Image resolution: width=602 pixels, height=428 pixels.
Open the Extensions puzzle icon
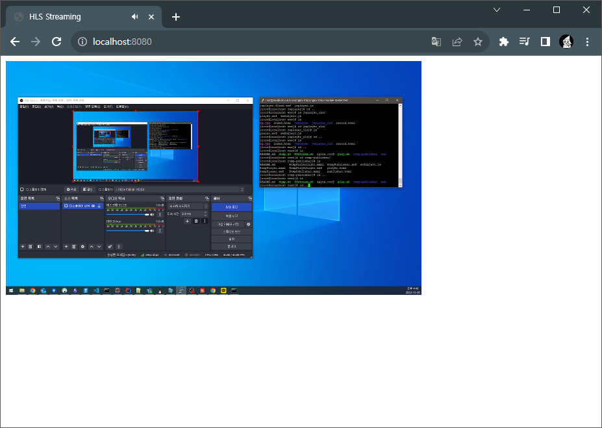pos(503,42)
